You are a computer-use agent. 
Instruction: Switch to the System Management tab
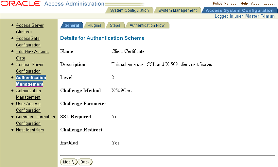coord(178,10)
